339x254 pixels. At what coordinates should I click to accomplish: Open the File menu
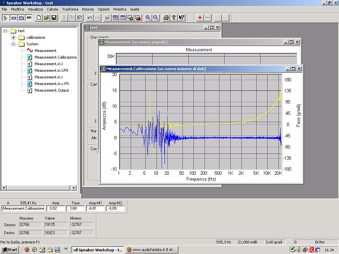coord(4,9)
